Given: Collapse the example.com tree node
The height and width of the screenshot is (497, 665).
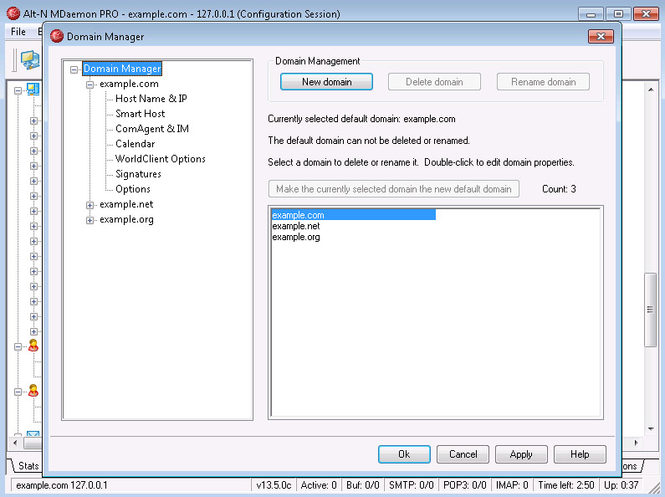Looking at the screenshot, I should [90, 85].
